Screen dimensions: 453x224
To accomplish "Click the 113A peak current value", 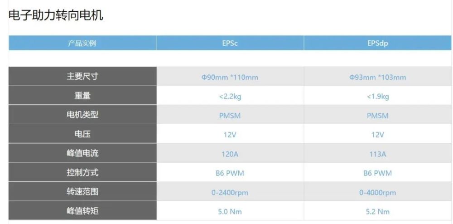I will [378, 154].
